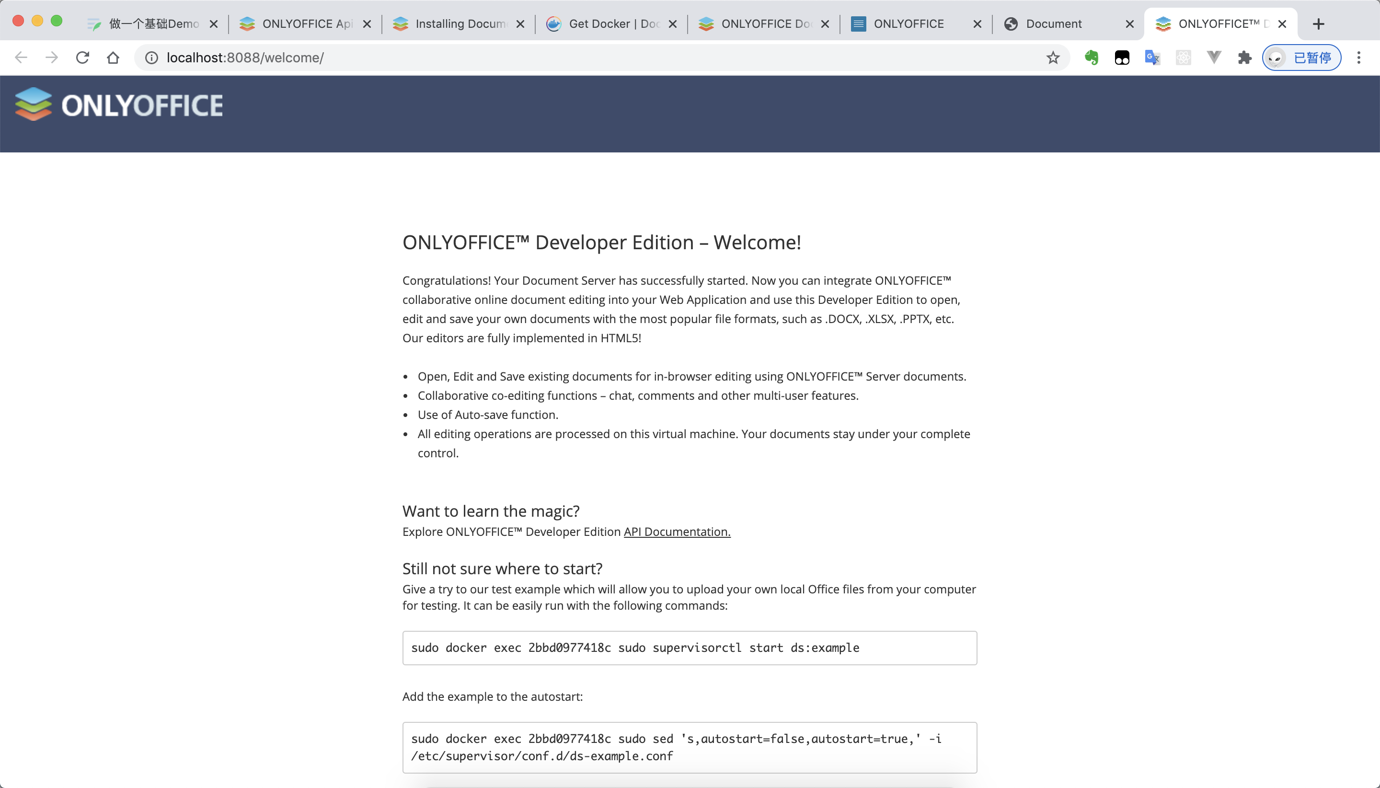Open the Chrome three-dot menu
Viewport: 1380px width, 788px height.
coord(1358,58)
